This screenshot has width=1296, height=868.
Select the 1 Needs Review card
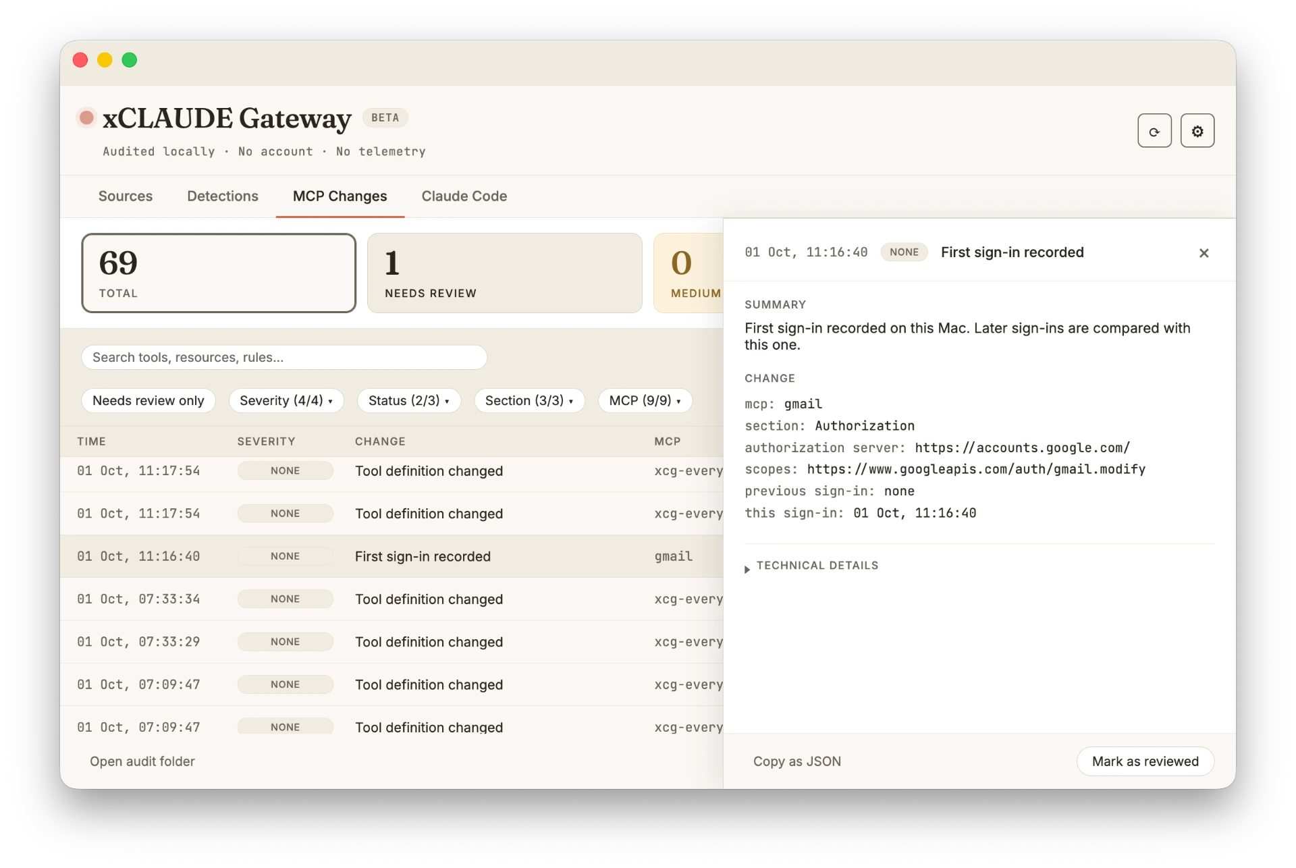pos(504,273)
